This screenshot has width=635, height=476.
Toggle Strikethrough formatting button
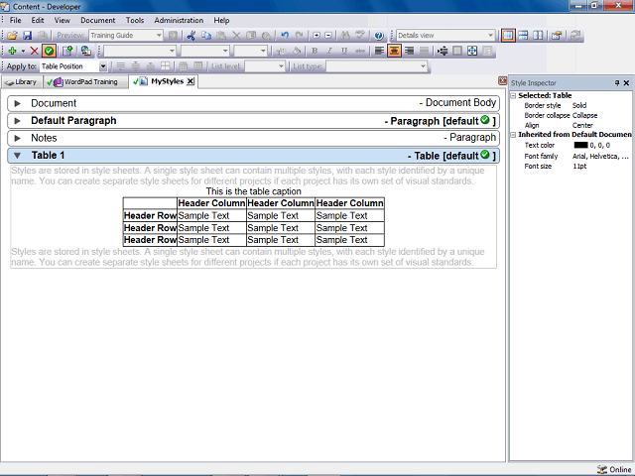(x=359, y=51)
